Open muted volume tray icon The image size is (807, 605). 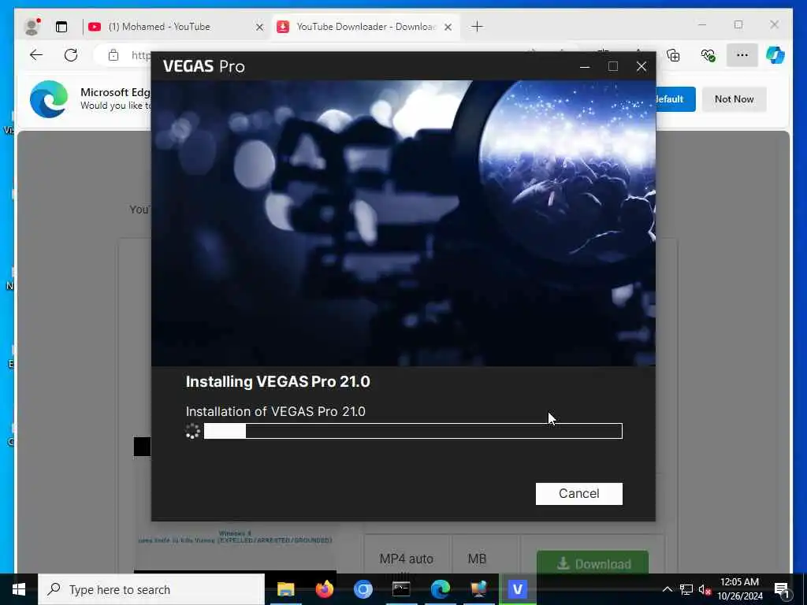point(705,589)
